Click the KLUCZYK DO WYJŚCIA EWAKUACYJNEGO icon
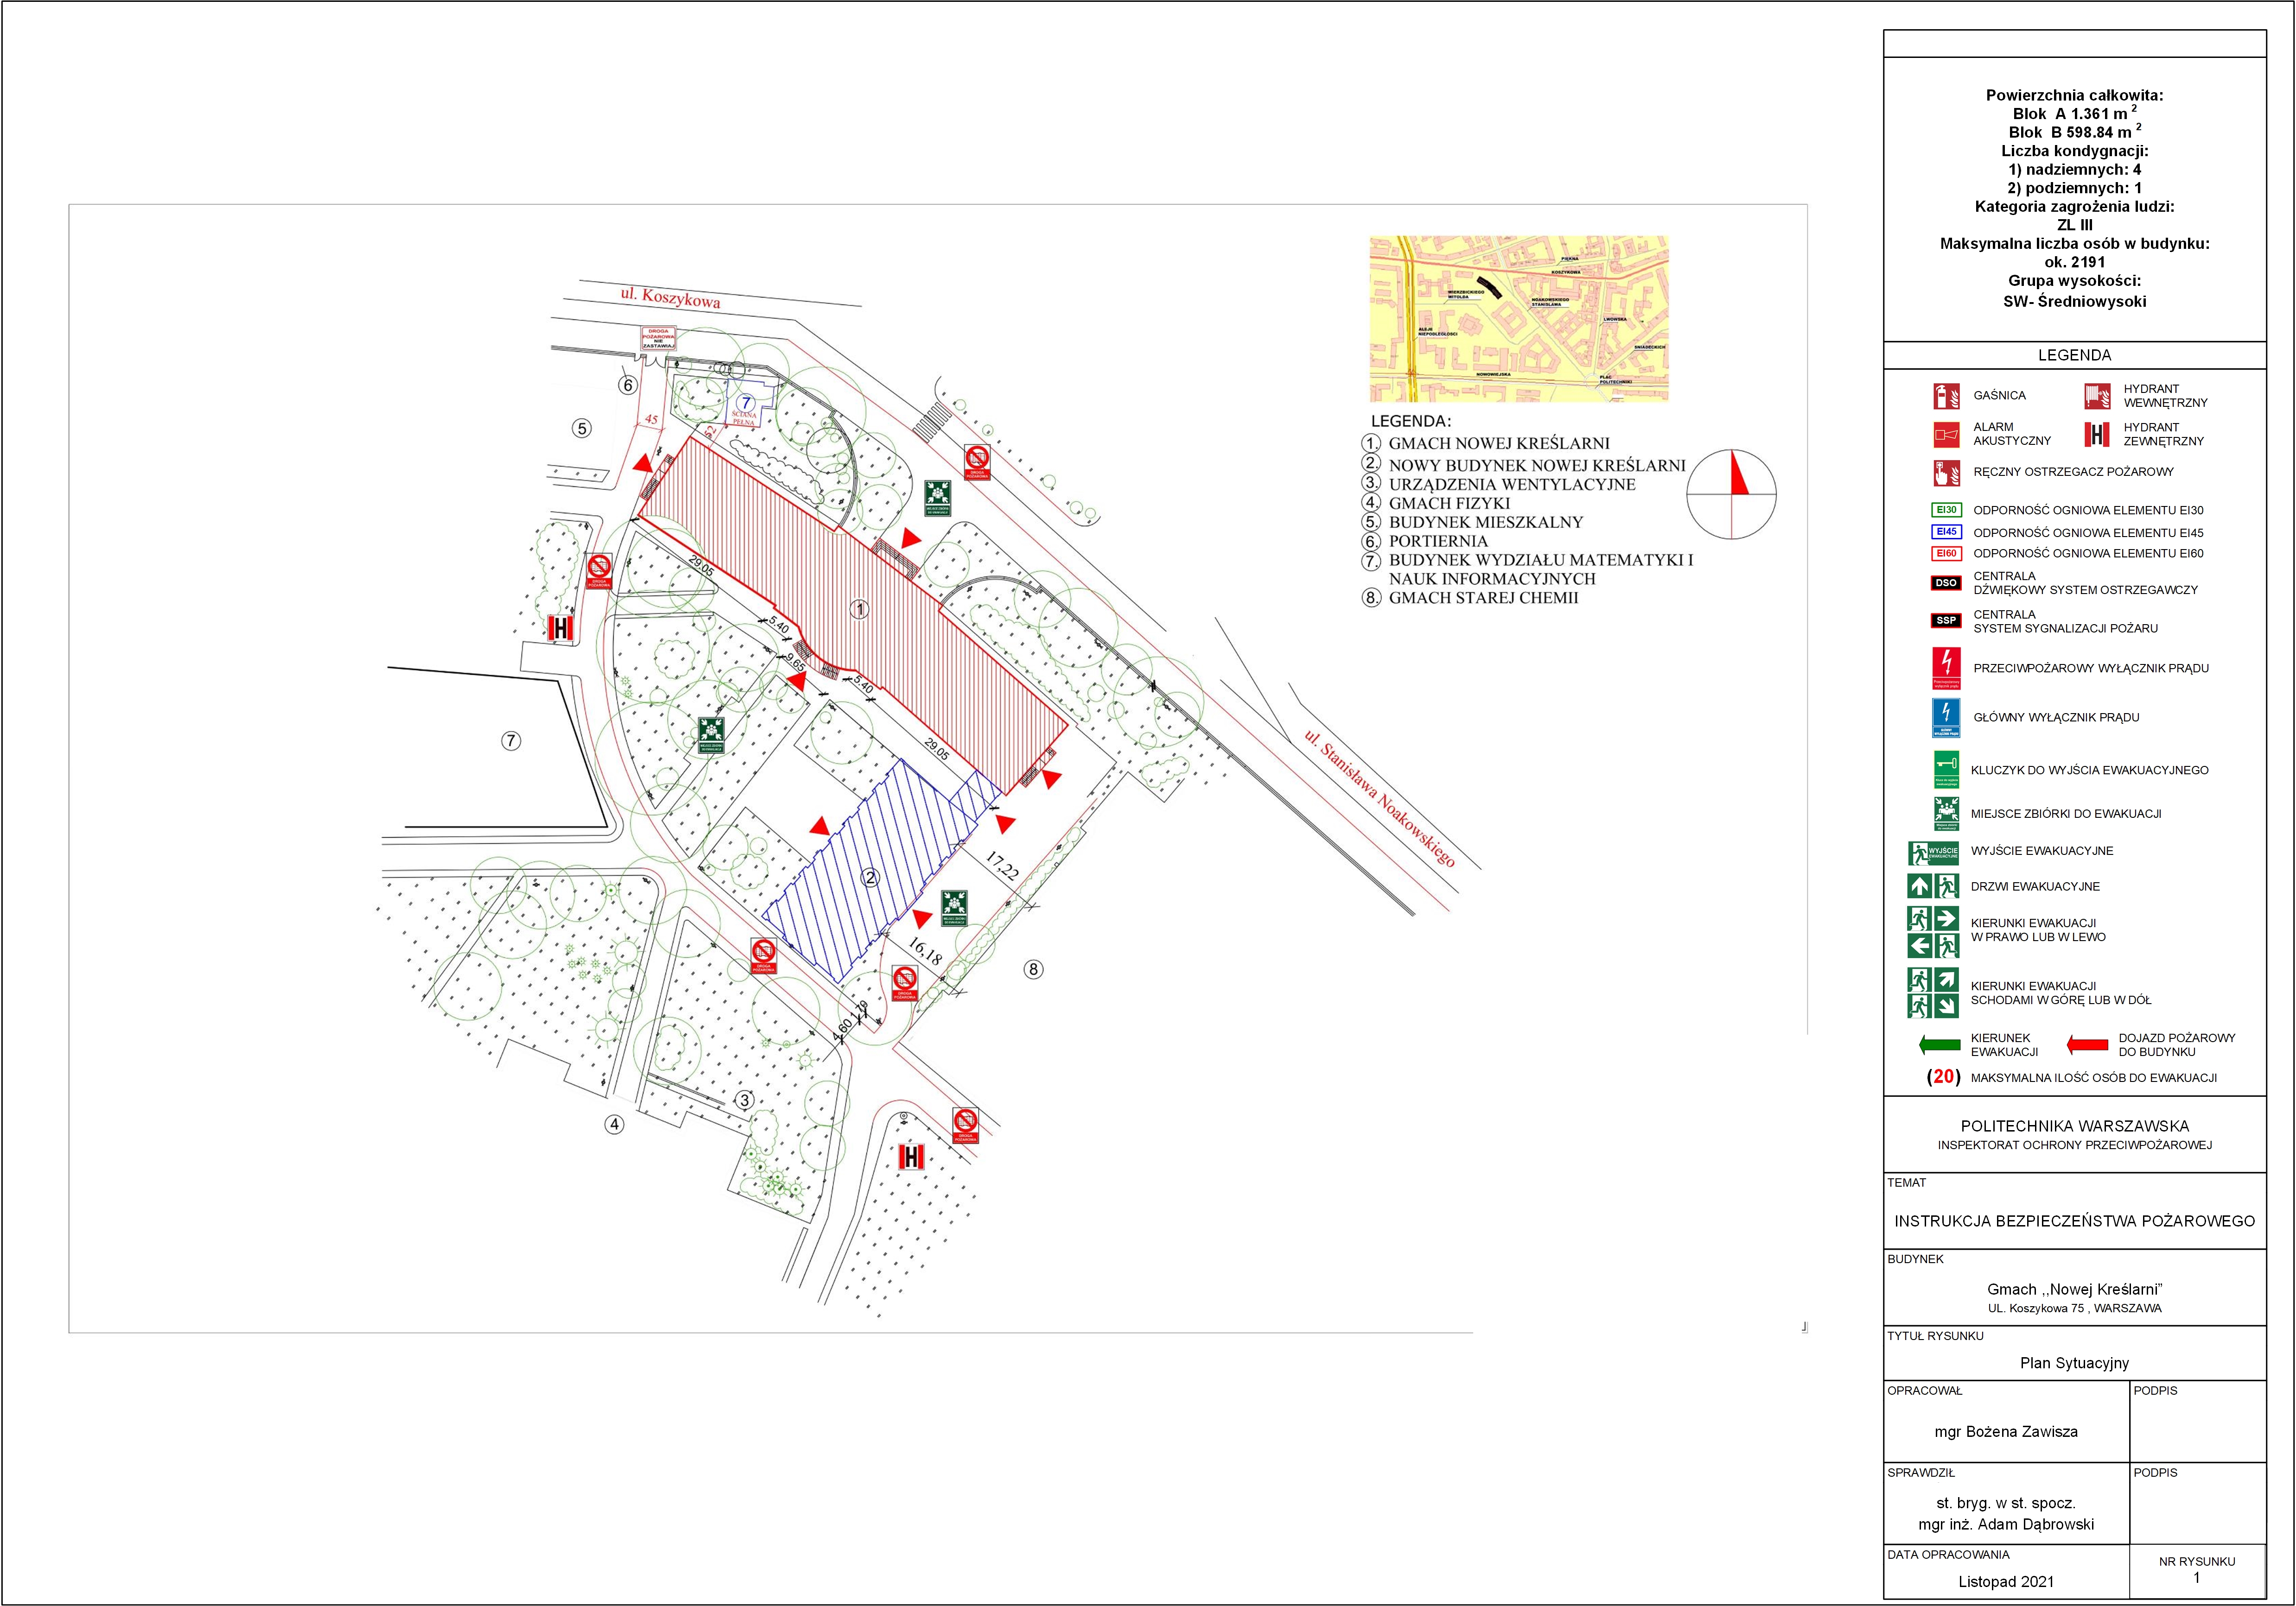 pos(1946,770)
